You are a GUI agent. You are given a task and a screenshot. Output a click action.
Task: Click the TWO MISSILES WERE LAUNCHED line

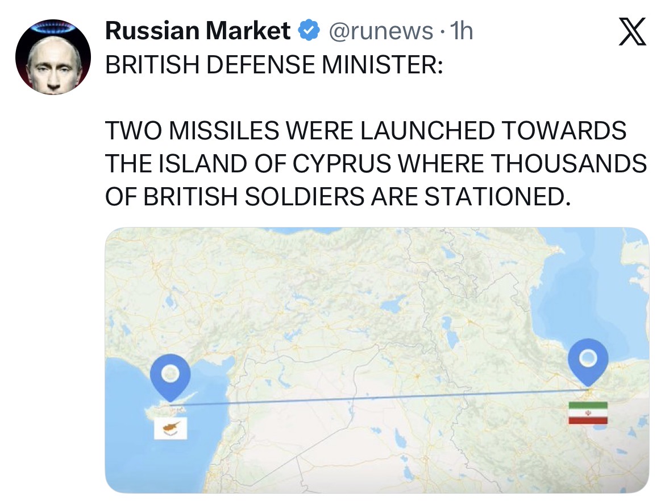(365, 131)
